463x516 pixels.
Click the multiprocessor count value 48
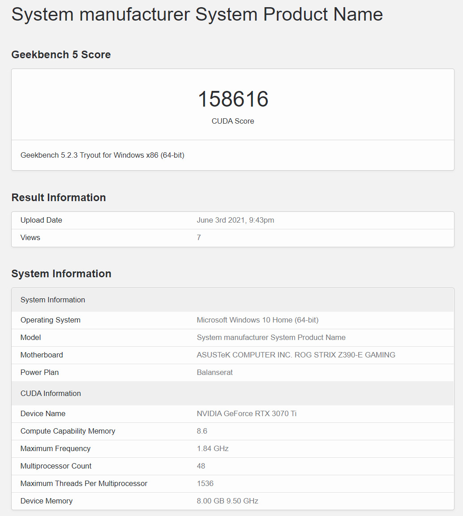click(x=201, y=466)
